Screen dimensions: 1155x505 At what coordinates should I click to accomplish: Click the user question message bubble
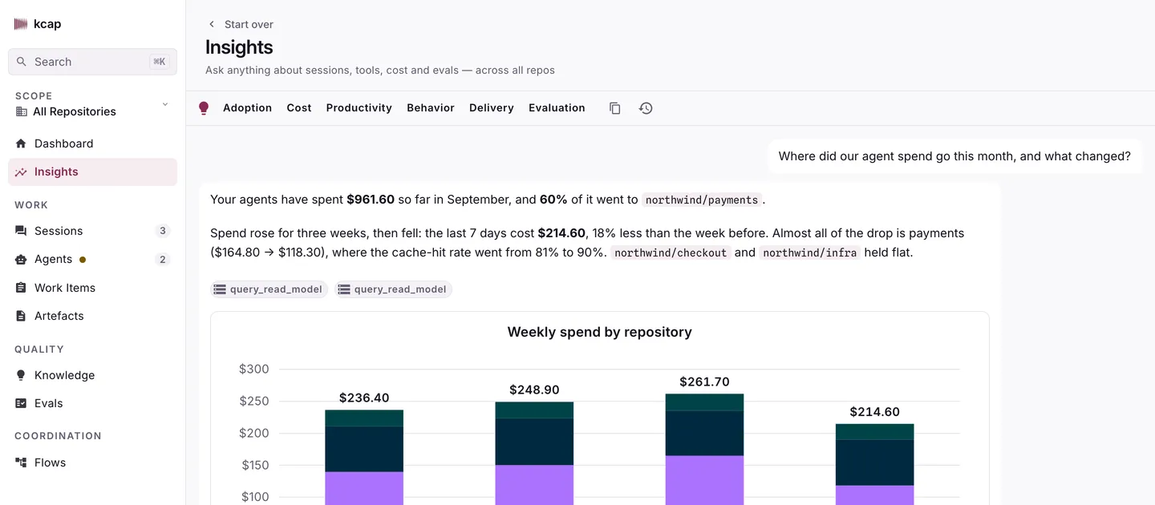coord(954,156)
